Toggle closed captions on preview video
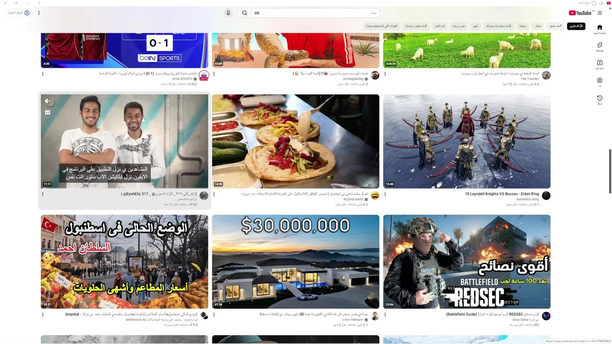The height and width of the screenshot is (344, 612). (47, 113)
